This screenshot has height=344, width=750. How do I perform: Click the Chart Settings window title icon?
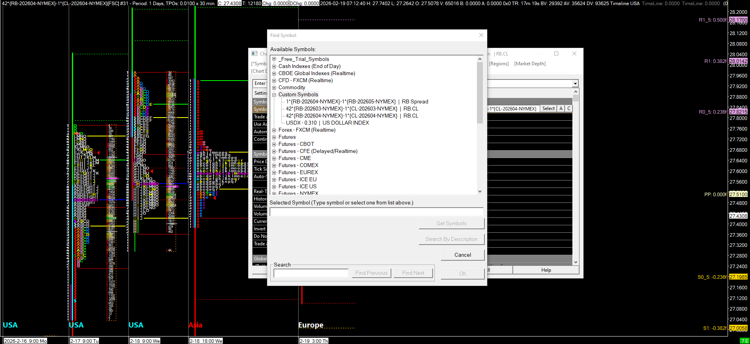pos(255,53)
